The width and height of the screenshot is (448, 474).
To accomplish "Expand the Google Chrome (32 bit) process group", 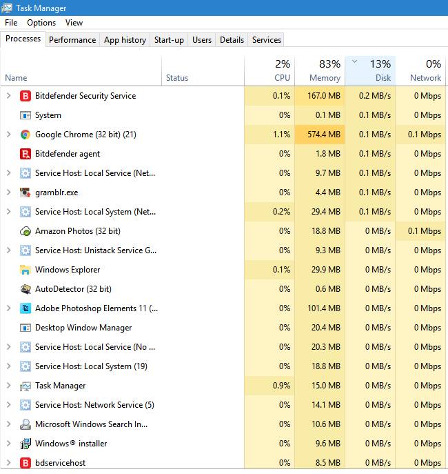I will pos(9,135).
